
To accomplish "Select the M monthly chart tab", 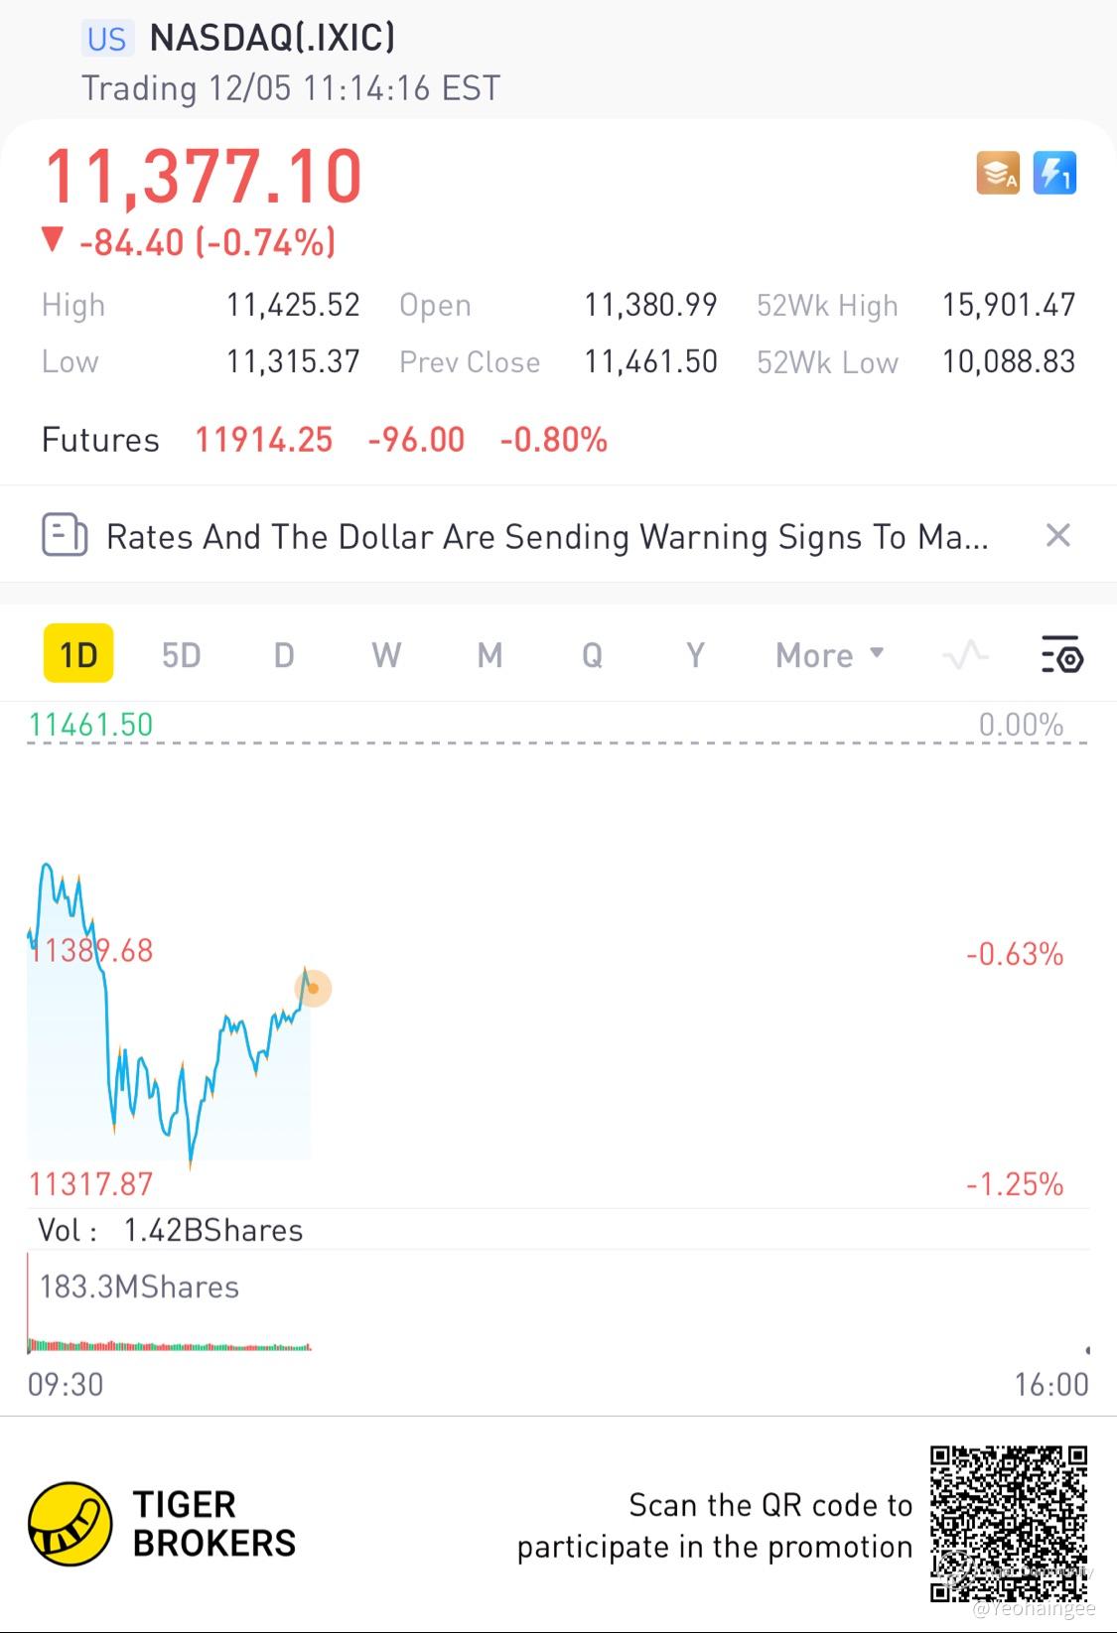I will click(x=489, y=655).
